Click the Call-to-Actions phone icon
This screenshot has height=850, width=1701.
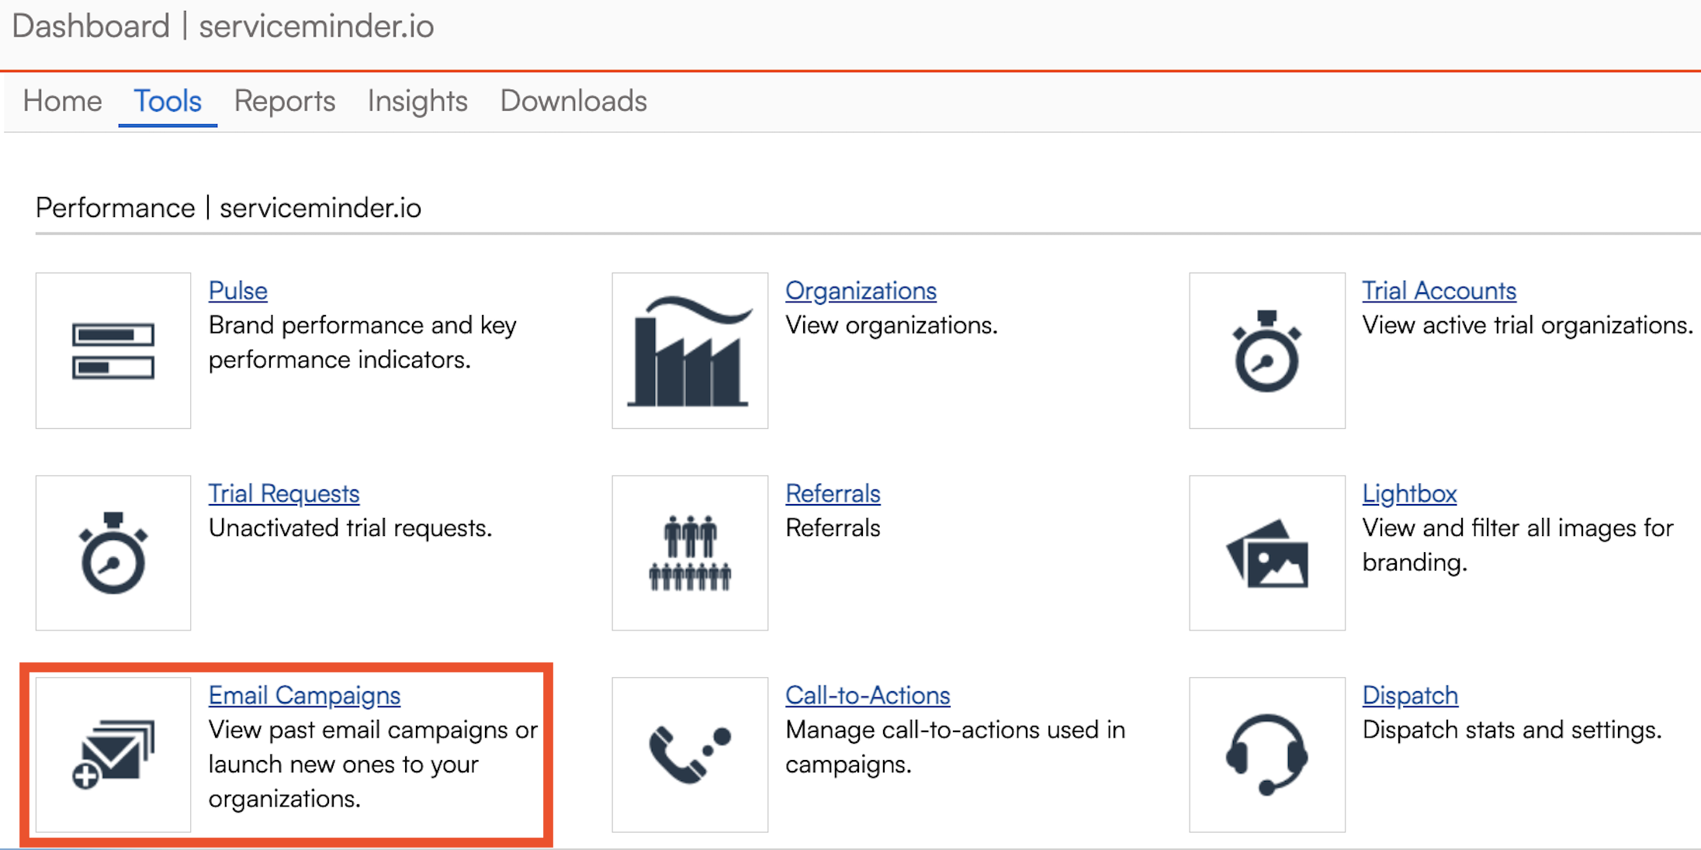coord(689,755)
